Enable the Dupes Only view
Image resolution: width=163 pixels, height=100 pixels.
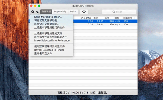click(60, 11)
